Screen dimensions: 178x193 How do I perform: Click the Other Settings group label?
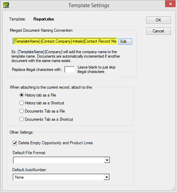(22, 132)
